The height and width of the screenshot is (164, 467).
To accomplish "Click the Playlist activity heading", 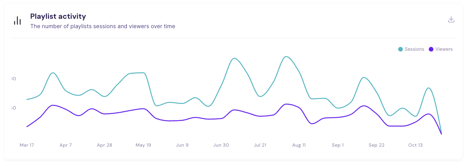I will coord(58,16).
